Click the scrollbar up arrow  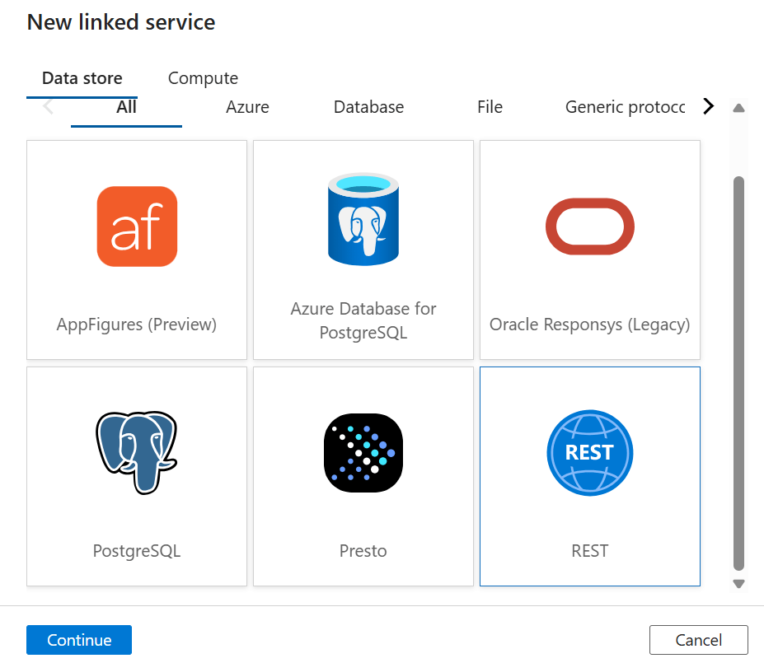[x=738, y=108]
